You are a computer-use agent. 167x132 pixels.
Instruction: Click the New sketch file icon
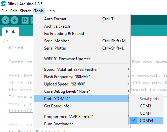click(25, 20)
